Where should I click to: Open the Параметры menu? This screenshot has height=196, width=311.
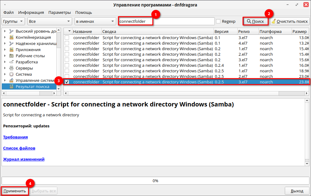[x=59, y=12]
